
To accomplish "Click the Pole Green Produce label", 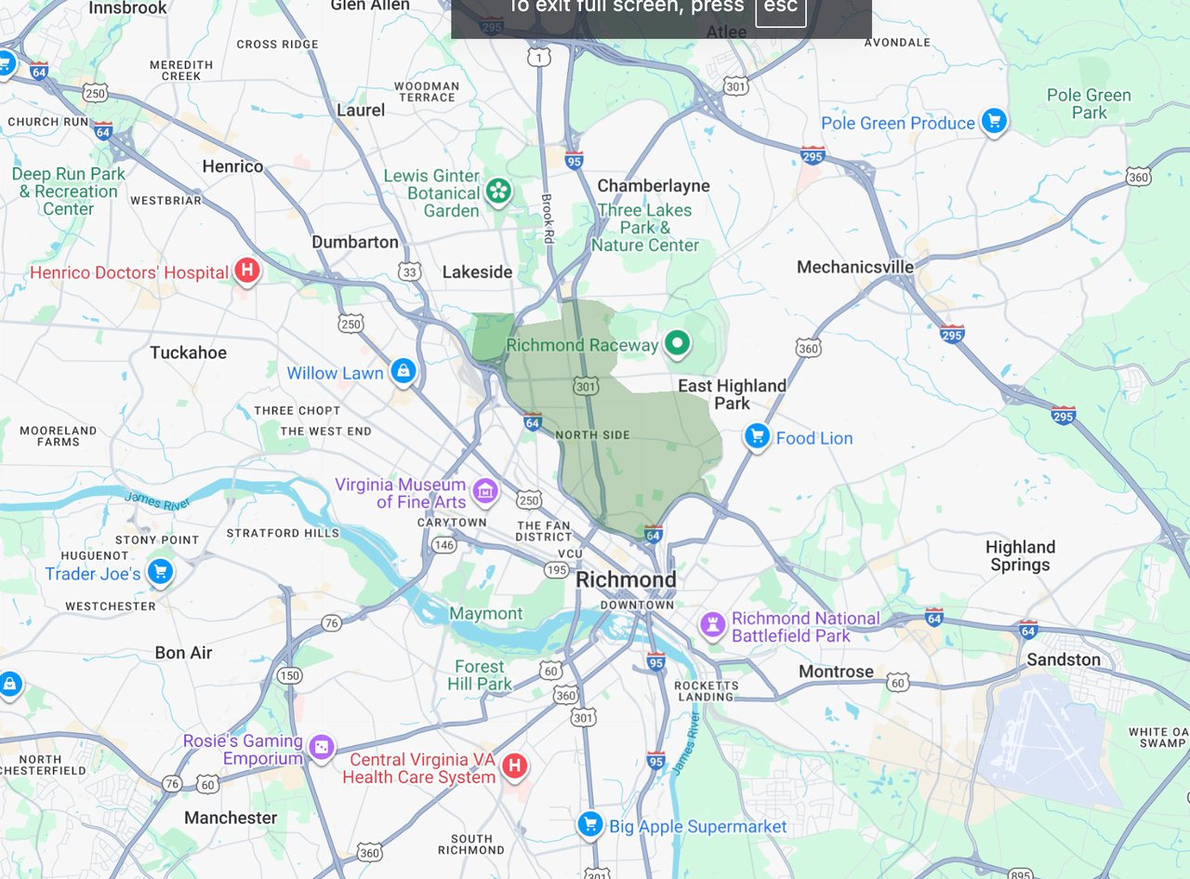I will (898, 123).
